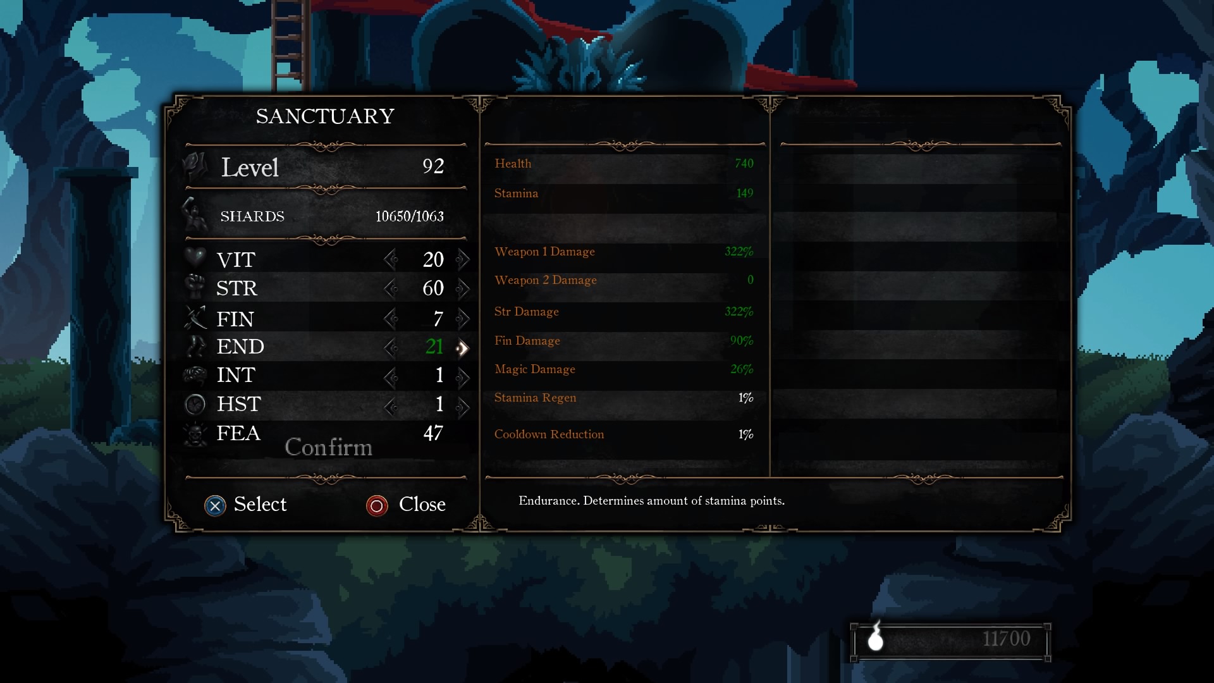Click the right arrow to increase END
The image size is (1214, 683).
[x=461, y=347]
